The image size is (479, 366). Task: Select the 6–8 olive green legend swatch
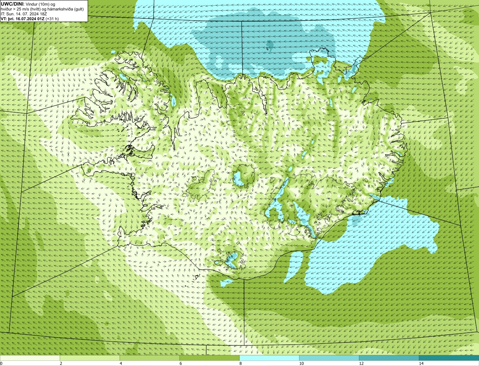point(210,358)
